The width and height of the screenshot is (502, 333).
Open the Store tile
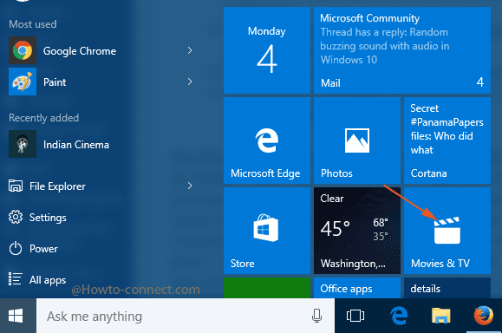(x=267, y=231)
